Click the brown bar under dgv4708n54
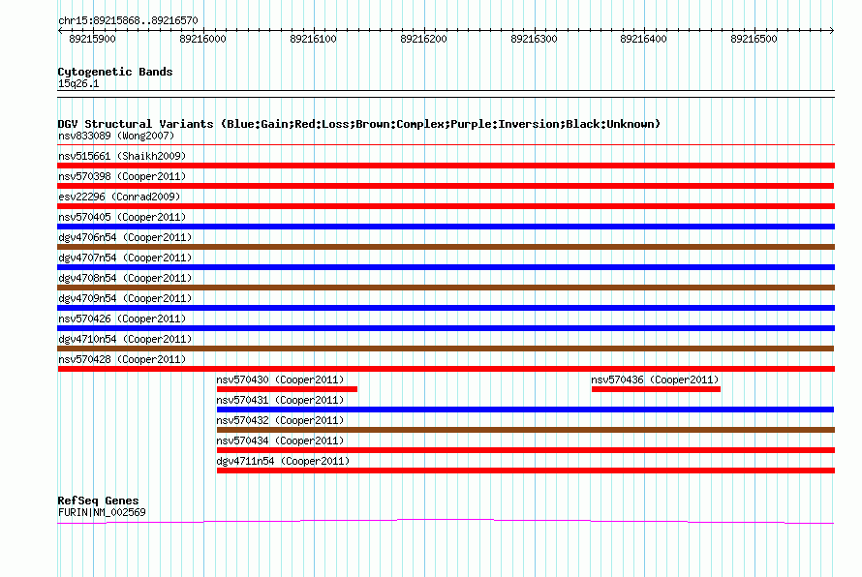 point(446,288)
